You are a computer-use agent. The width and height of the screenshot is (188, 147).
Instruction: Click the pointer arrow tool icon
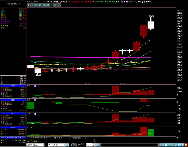[x=163, y=145]
